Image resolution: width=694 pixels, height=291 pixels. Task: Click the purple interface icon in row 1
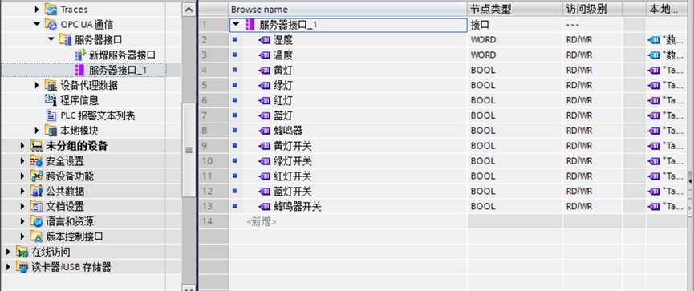[250, 25]
